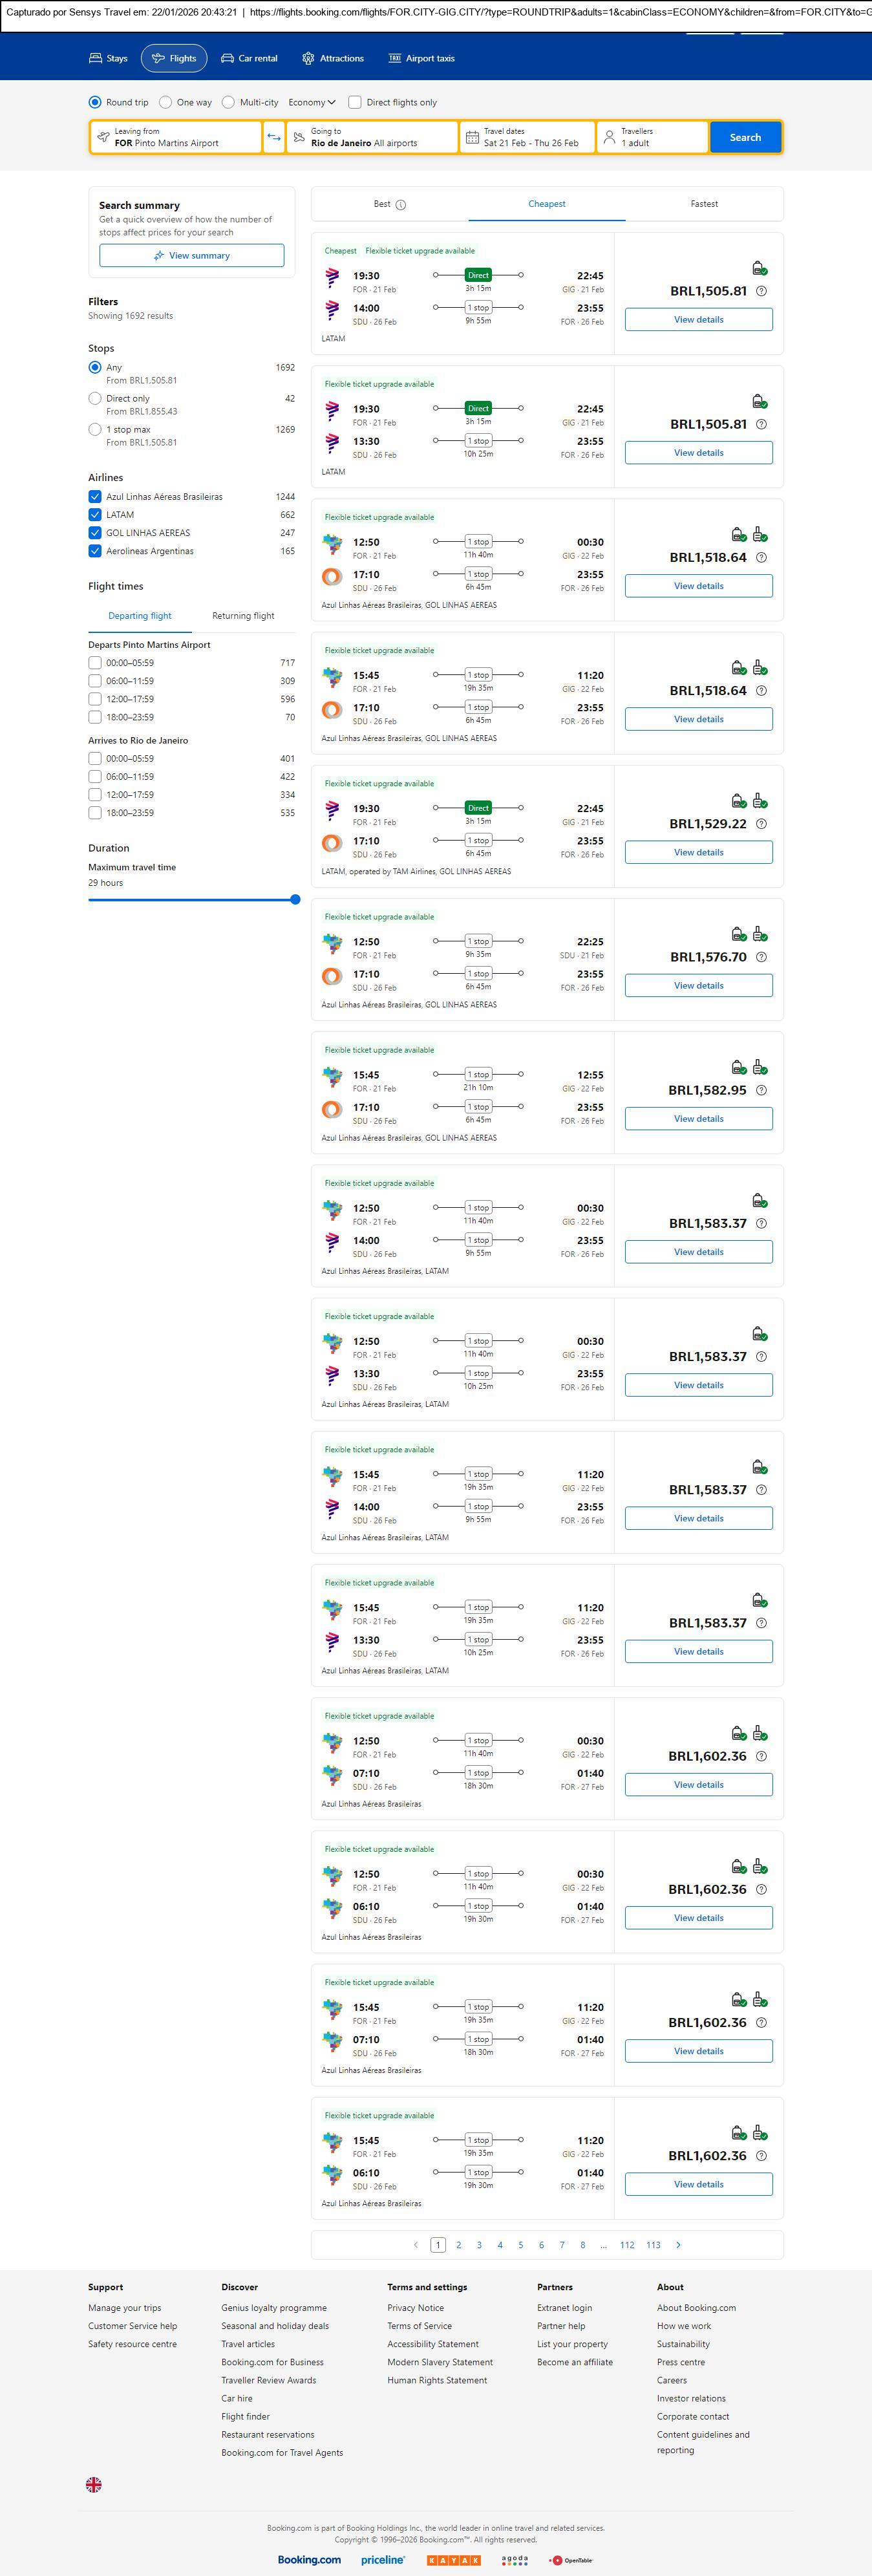Click the calendar icon in Travel dates
This screenshot has height=2576, width=872.
(x=472, y=137)
